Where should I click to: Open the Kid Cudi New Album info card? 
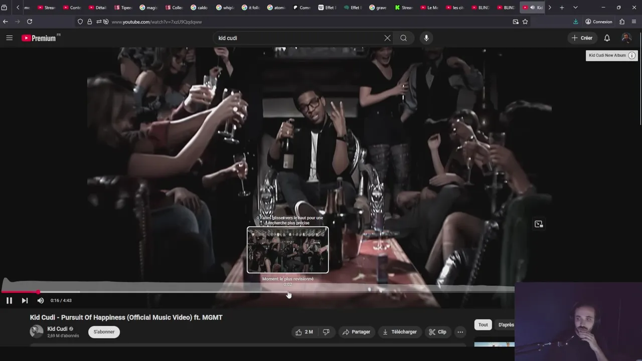(611, 56)
